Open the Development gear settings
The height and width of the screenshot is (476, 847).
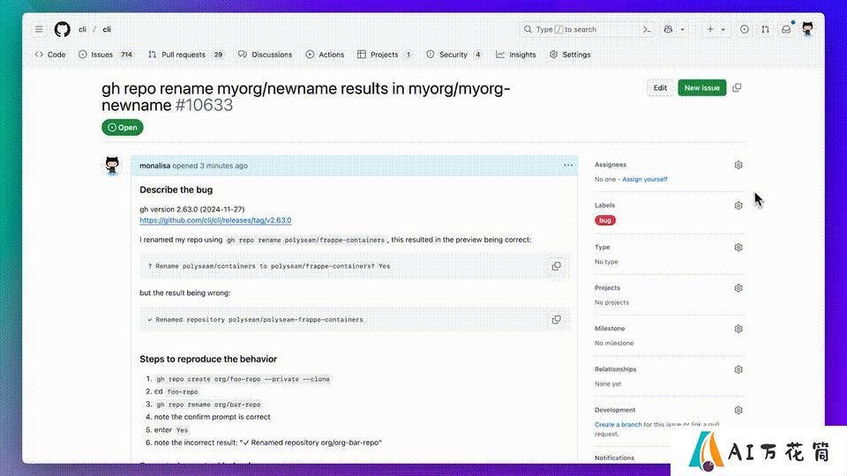pos(738,410)
